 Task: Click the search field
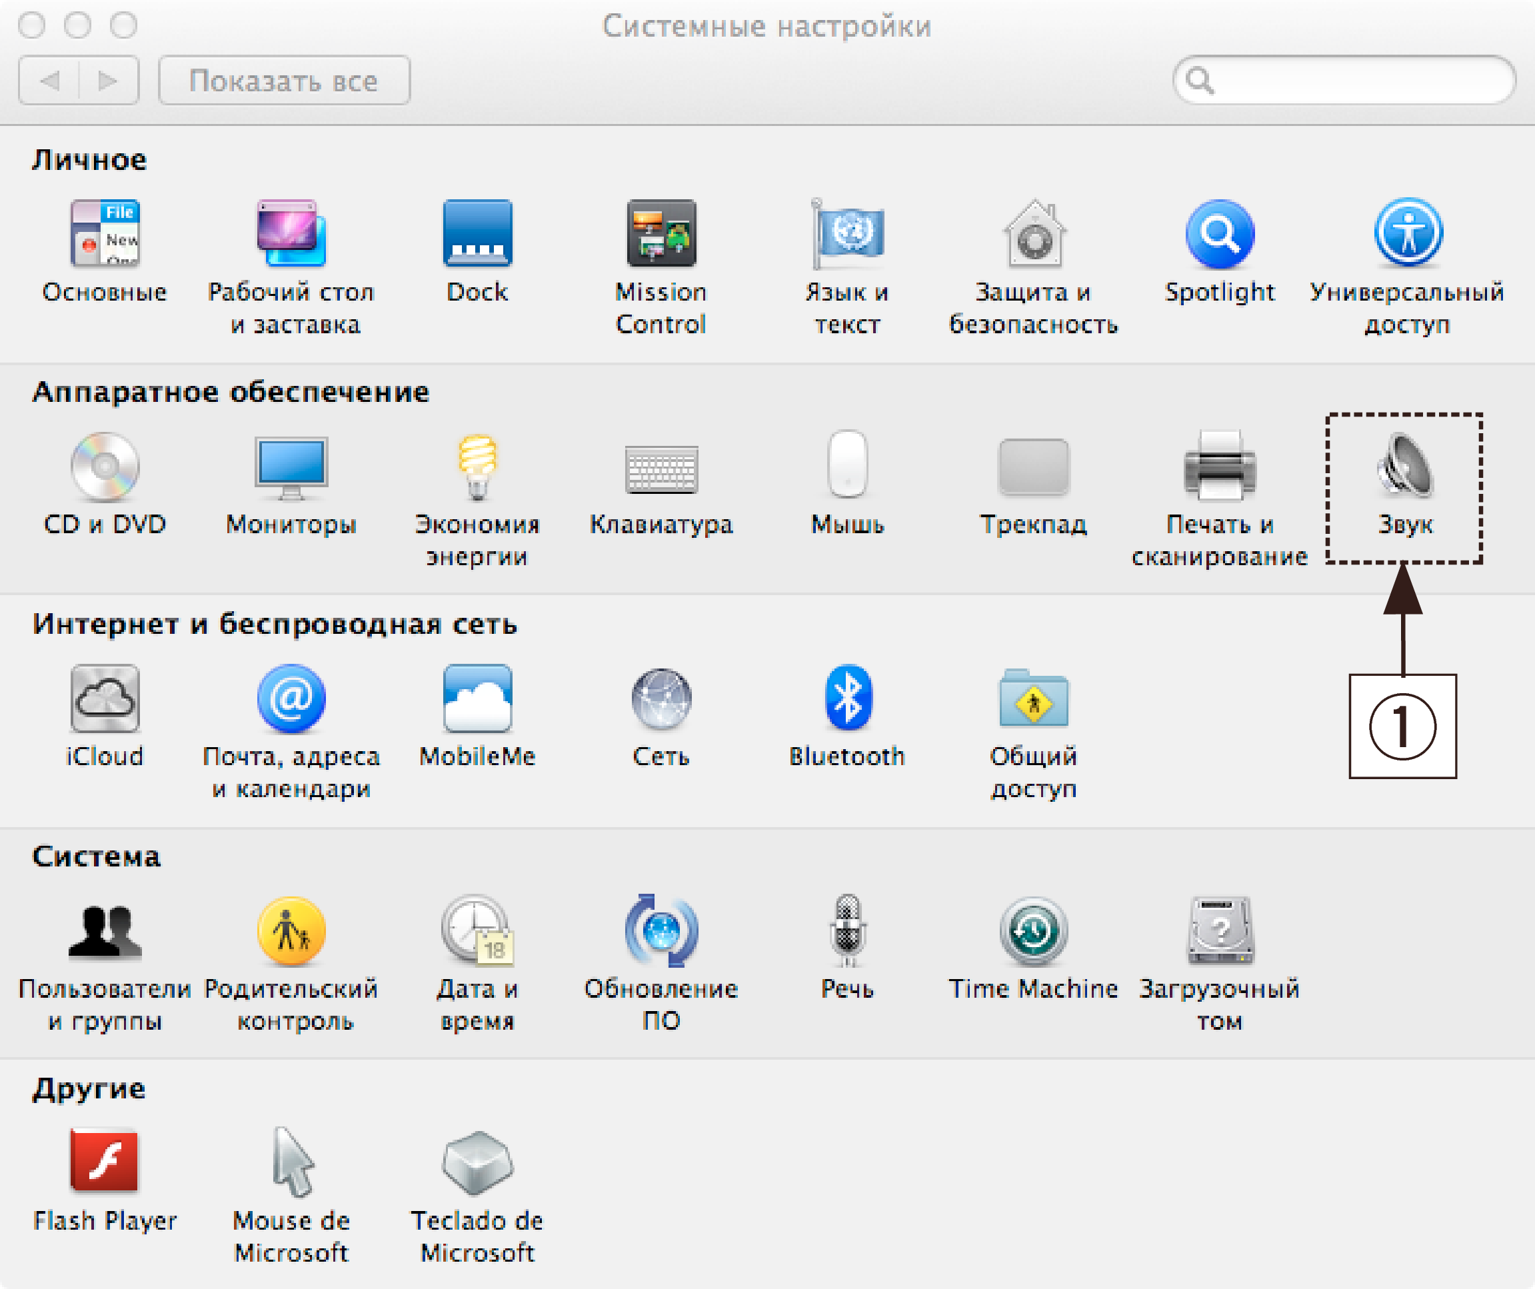point(1360,81)
